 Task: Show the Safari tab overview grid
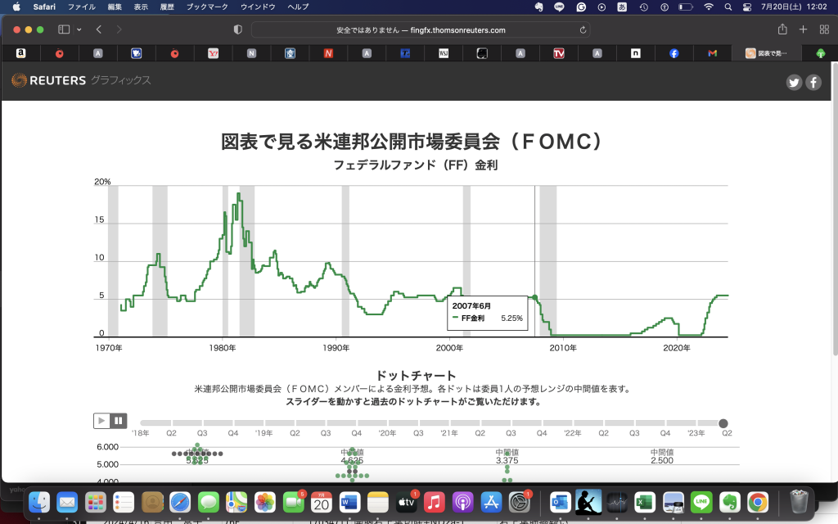[x=822, y=29]
